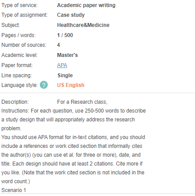Click the Instructions paragraph first line
This screenshot has height=196, width=195.
tap(73, 111)
